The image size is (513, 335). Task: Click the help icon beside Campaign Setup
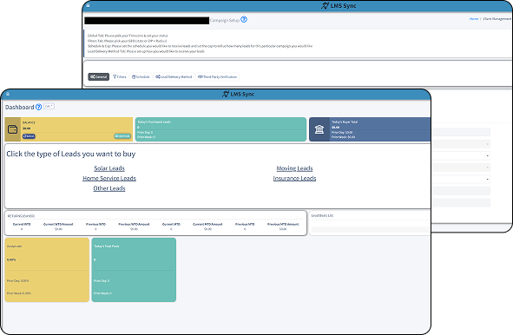pyautogui.click(x=244, y=20)
